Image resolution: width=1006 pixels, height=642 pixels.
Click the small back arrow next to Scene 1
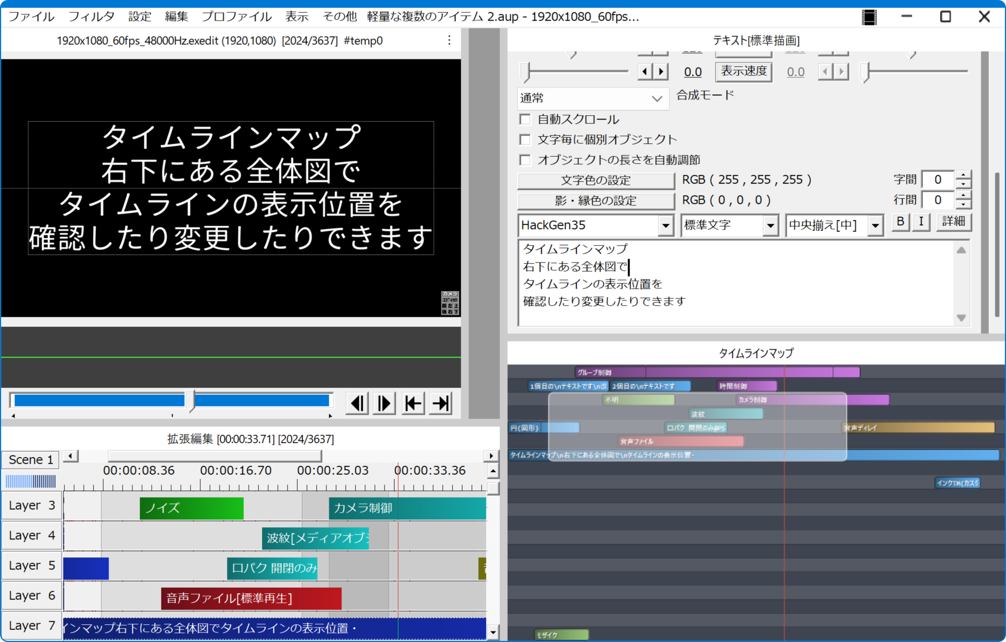[x=70, y=456]
